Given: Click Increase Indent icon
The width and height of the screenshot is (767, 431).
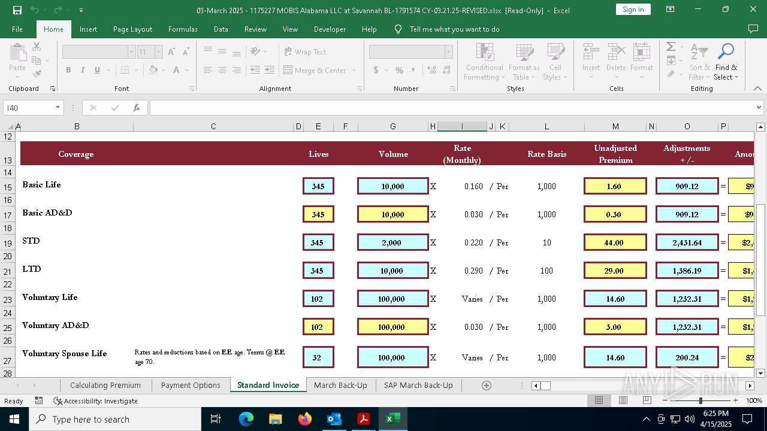Looking at the screenshot, I should (270, 70).
